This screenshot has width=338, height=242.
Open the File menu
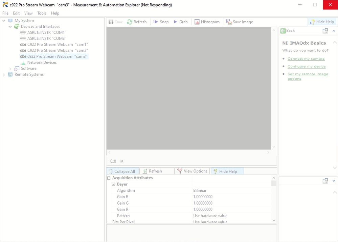click(x=5, y=13)
